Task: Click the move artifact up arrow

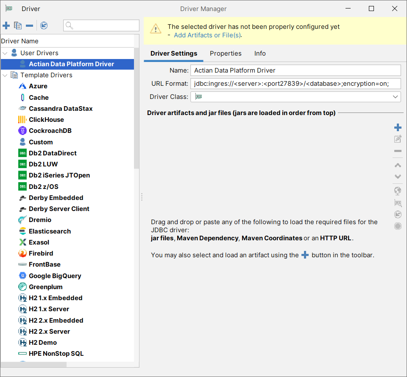Action: [x=398, y=165]
